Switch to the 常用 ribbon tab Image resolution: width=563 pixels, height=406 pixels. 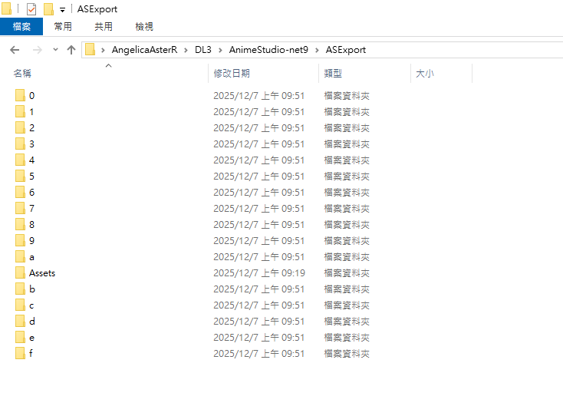63,26
